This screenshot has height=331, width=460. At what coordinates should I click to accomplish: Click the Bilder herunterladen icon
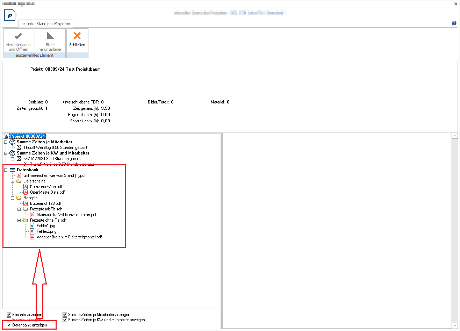pyautogui.click(x=50, y=36)
